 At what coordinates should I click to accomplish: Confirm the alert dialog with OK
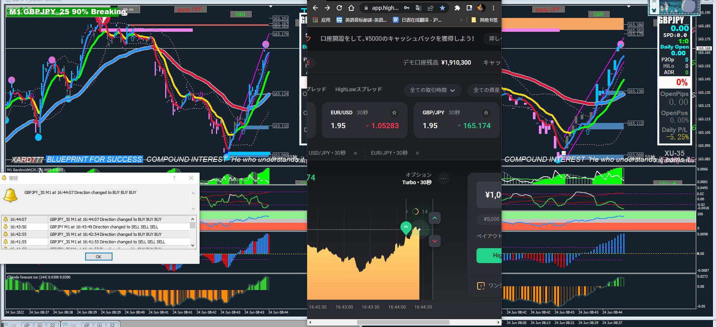pos(99,257)
